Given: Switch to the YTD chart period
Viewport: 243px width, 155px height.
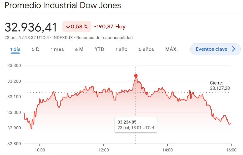Looking at the screenshot, I should pos(99,49).
